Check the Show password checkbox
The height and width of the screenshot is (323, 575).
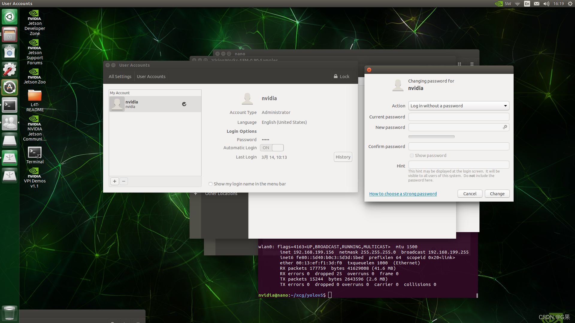tap(412, 156)
